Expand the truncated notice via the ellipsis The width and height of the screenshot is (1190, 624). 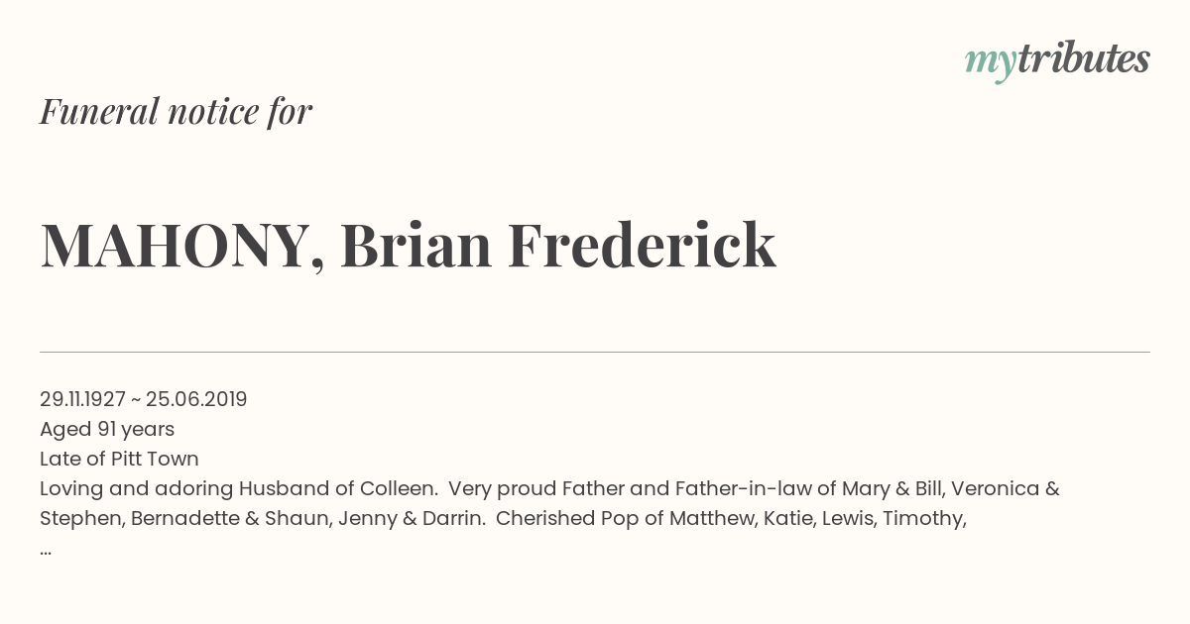[x=46, y=549]
